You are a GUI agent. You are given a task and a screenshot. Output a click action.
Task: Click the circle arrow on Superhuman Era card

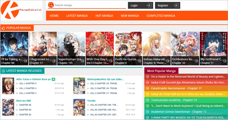click(82, 61)
